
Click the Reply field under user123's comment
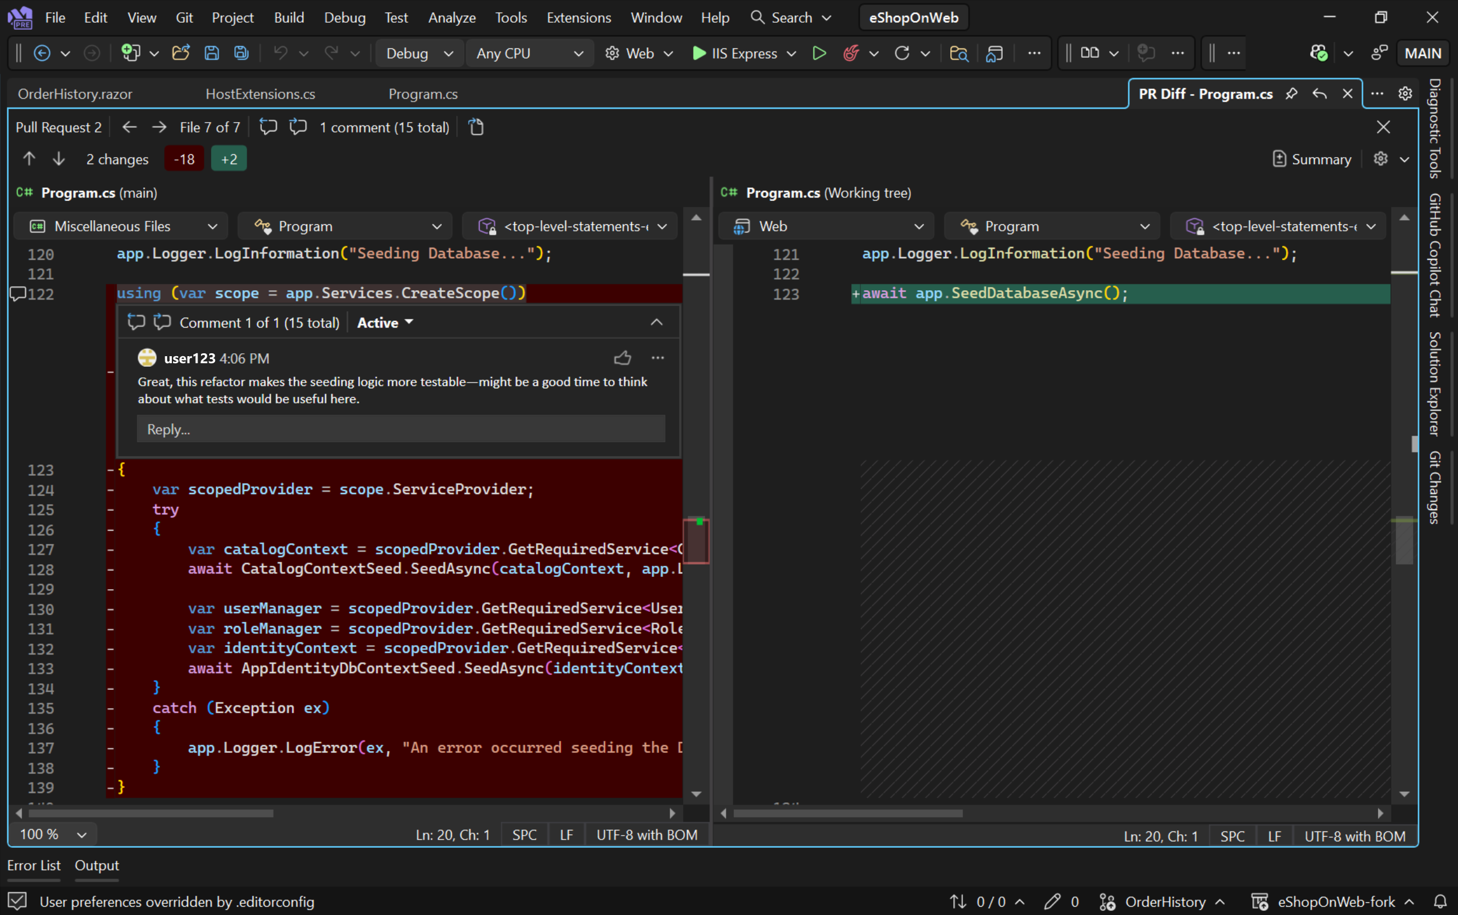[401, 429]
